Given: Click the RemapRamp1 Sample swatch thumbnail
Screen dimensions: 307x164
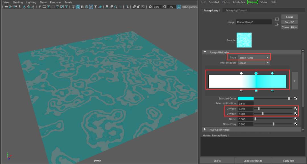Looking at the screenshot, I should 244,40.
